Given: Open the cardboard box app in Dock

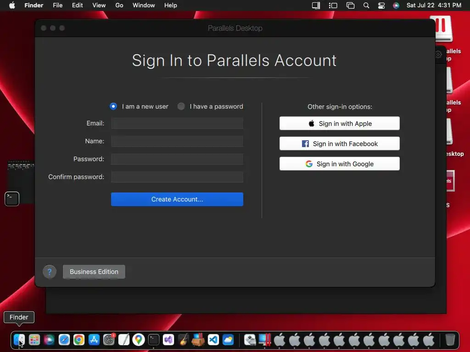Looking at the screenshot, I should click(x=198, y=340).
